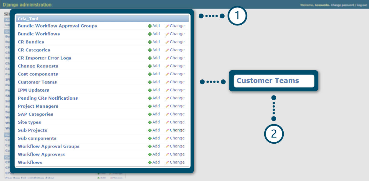Click the pencil icon for Workflow Approvers
369x181 pixels.
click(167, 154)
